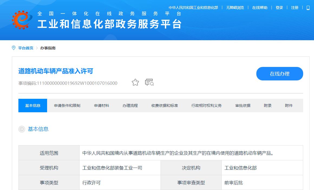This screenshot has width=314, height=190.
Task: Click the 平台首页 breadcrumb link
Action: tap(26, 48)
